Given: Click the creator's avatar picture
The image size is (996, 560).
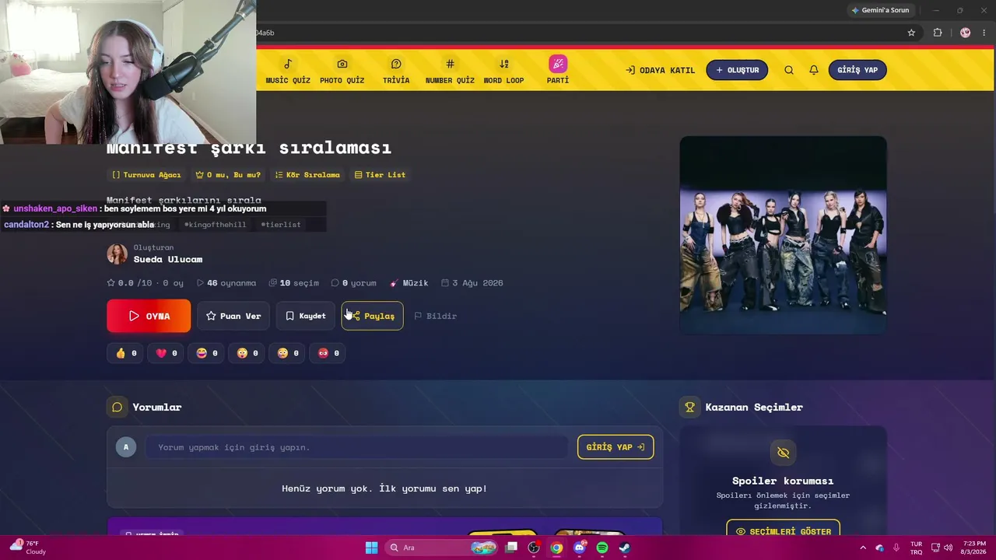Looking at the screenshot, I should [117, 254].
